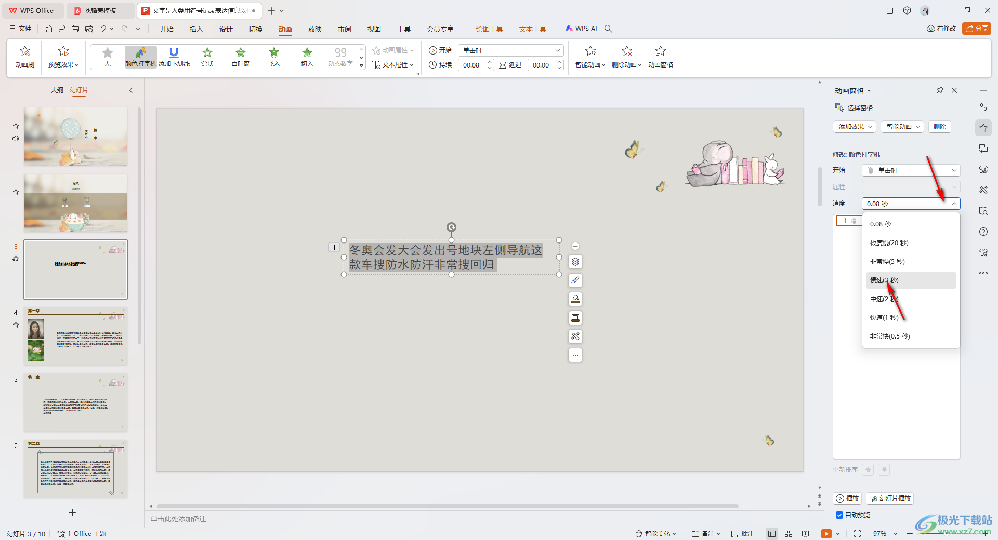The image size is (998, 540).
Task: Pin the animation pane with the pin icon
Action: 940,90
